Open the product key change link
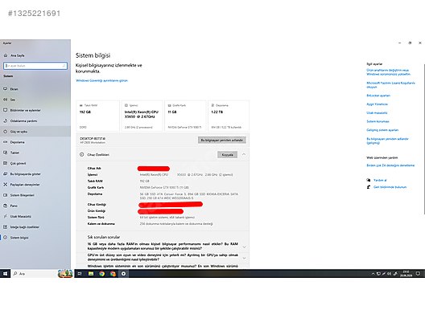Image resolution: width=425 pixels, height=318 pixels. pyautogui.click(x=389, y=72)
